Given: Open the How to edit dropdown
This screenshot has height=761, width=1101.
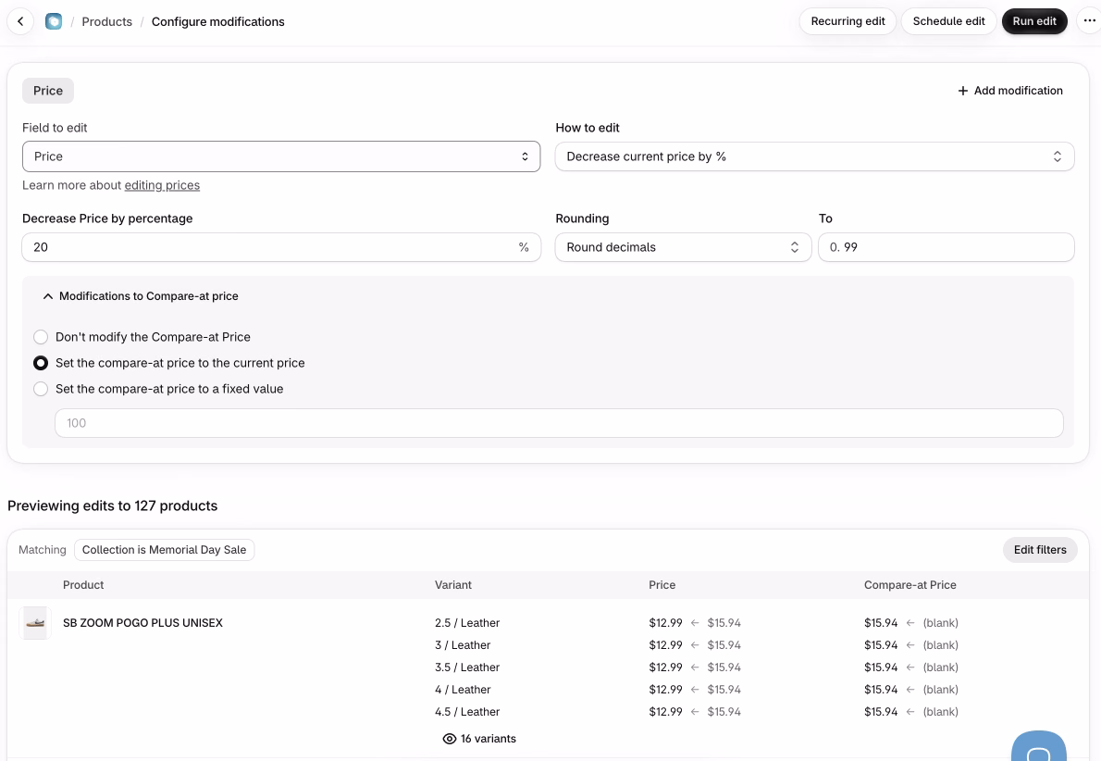Looking at the screenshot, I should pos(814,156).
